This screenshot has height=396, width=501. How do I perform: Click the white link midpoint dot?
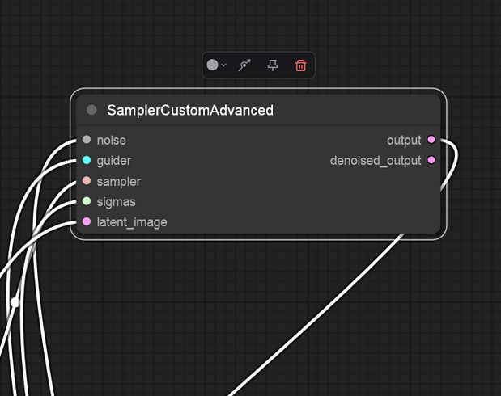[x=15, y=302]
